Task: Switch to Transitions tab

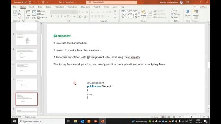Action: click(x=60, y=7)
